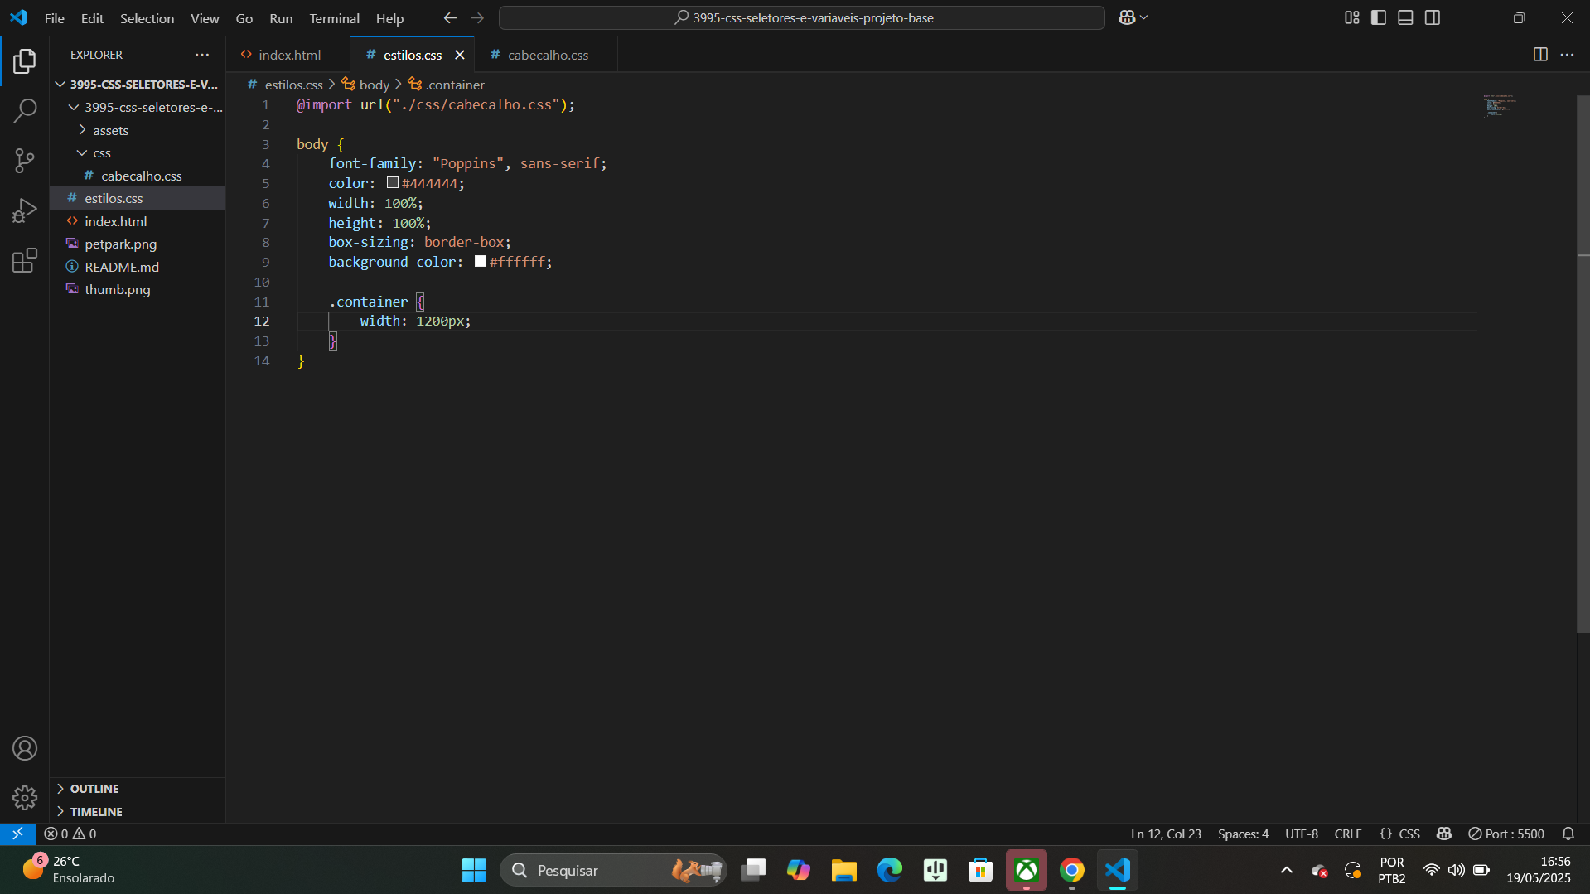Show hidden system tray icons chevron
1590x894 pixels.
click(x=1287, y=870)
